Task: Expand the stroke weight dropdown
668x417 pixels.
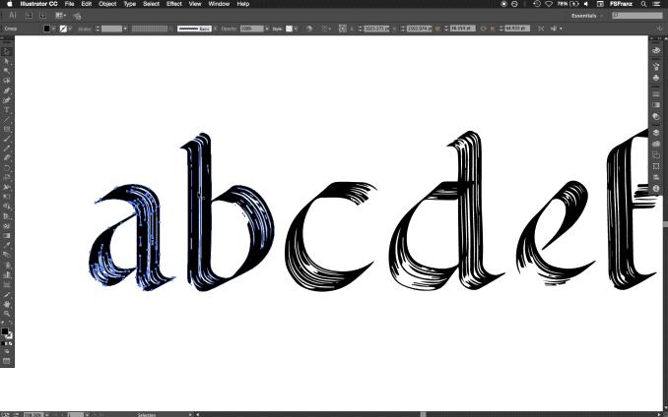Action: tap(125, 29)
